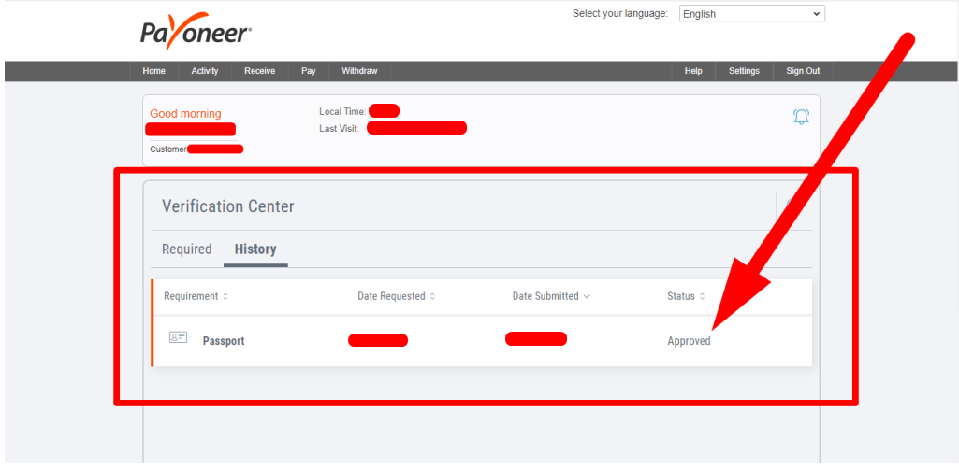The height and width of the screenshot is (469, 959).
Task: Select the Pay menu item
Action: click(308, 71)
